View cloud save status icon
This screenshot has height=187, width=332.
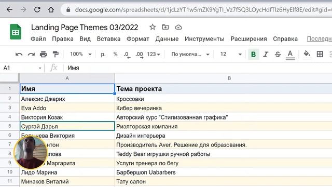(178, 27)
